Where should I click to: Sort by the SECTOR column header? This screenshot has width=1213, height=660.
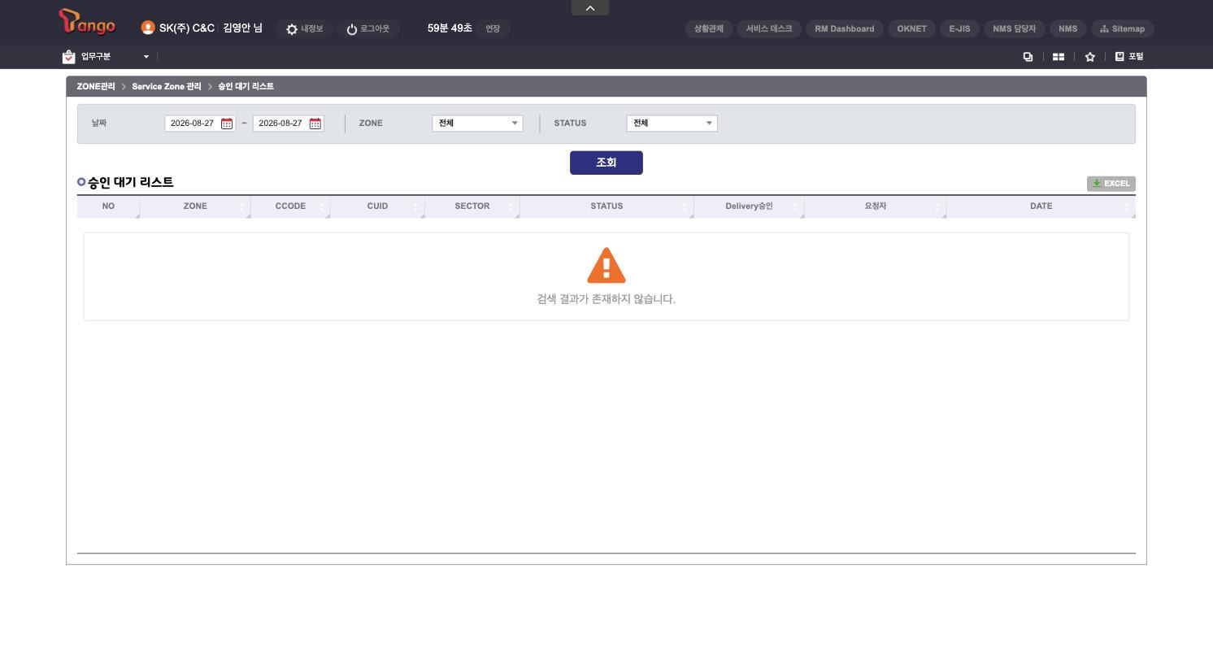click(x=472, y=206)
